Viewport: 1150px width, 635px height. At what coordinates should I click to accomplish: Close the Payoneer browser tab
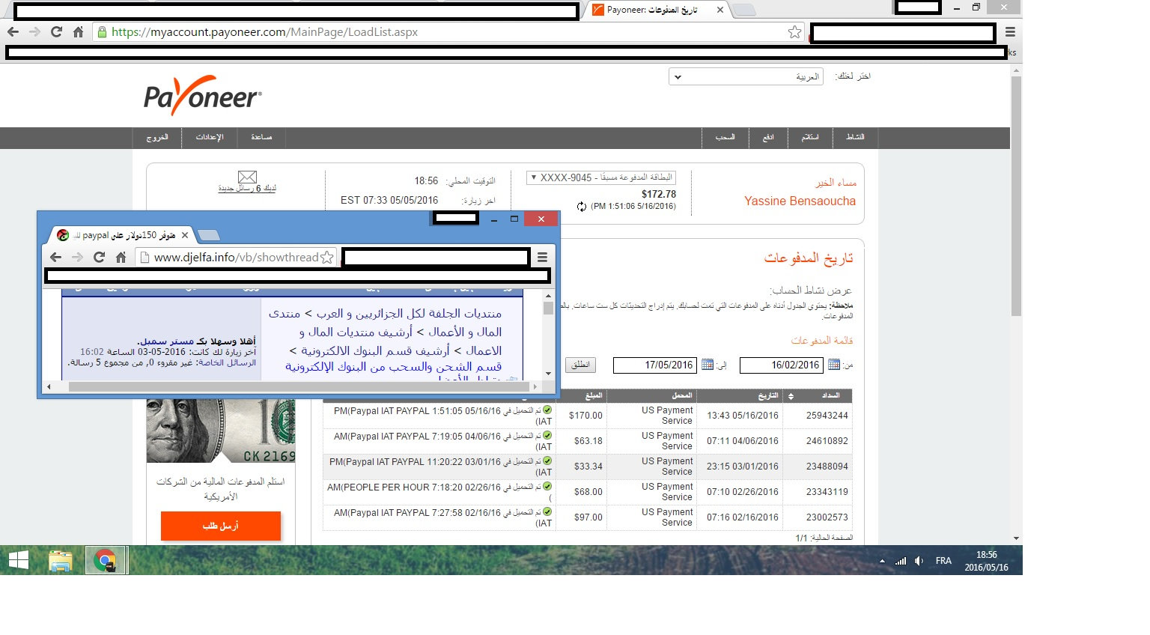pos(720,10)
